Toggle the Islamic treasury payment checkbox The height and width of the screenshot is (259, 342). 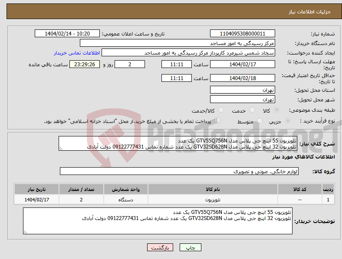click(x=217, y=120)
